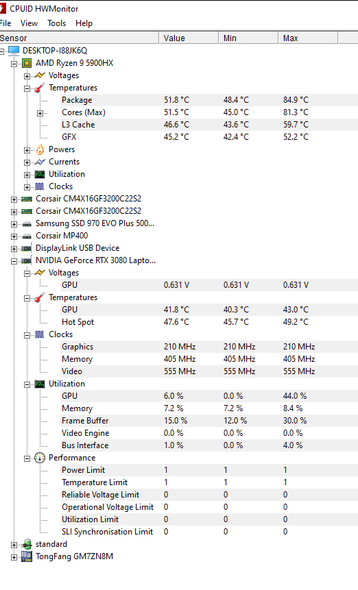This screenshot has height=590, width=358.
Task: Click the NVIDIA GeForce RTX 3080 card icon
Action: pos(26,260)
